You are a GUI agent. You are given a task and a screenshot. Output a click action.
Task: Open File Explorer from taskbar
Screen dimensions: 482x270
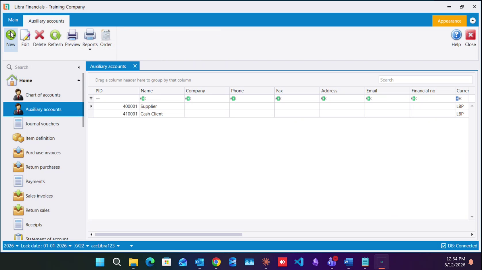133,262
